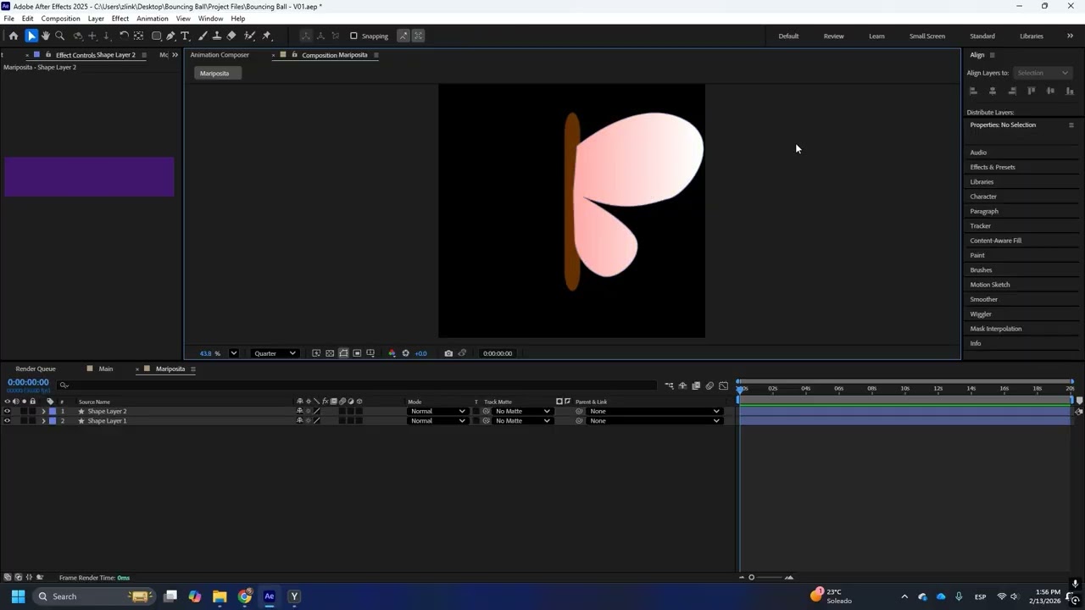Viewport: 1085px width, 610px height.
Task: Click Reset Exposure icon in viewer
Action: [x=405, y=353]
